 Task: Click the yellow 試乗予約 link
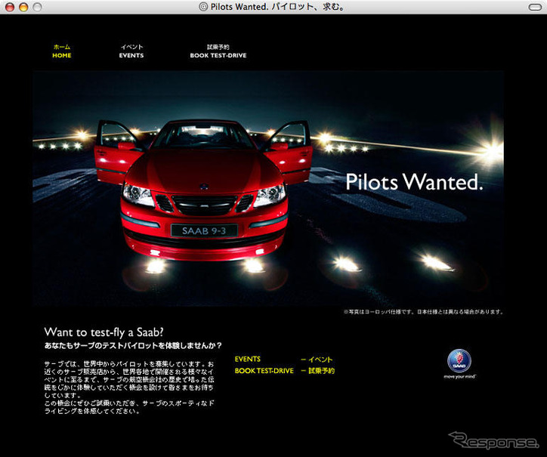(x=317, y=371)
